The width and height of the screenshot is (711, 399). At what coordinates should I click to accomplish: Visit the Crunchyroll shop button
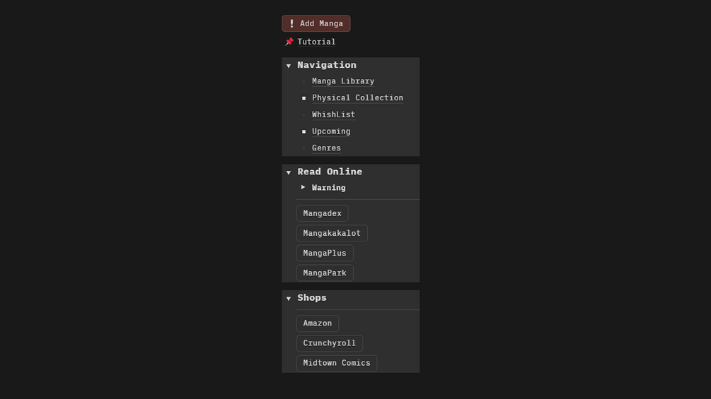click(x=329, y=343)
